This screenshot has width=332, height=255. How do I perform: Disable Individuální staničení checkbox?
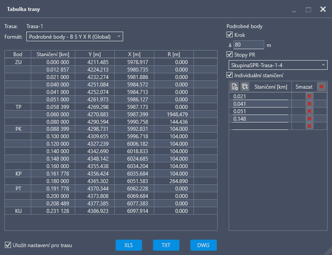click(230, 75)
